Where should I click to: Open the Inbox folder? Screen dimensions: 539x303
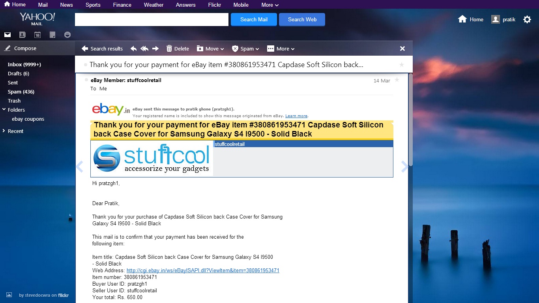[24, 64]
